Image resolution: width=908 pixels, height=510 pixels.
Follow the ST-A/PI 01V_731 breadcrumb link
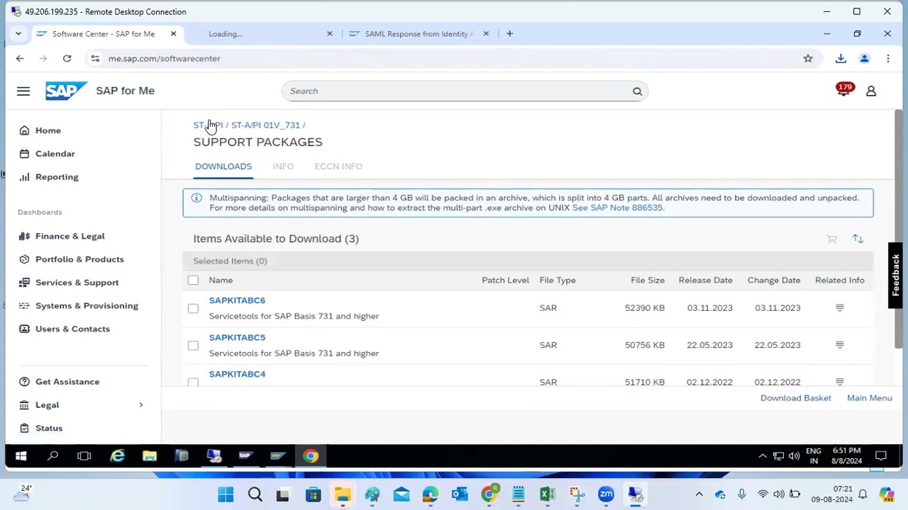pos(265,125)
